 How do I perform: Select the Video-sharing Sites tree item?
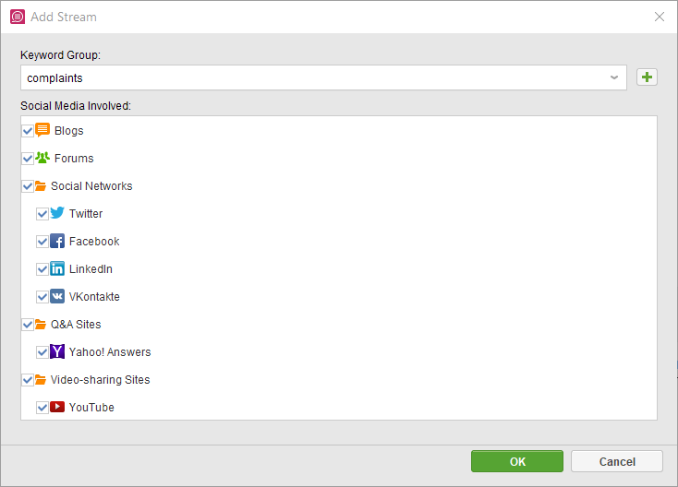[100, 379]
